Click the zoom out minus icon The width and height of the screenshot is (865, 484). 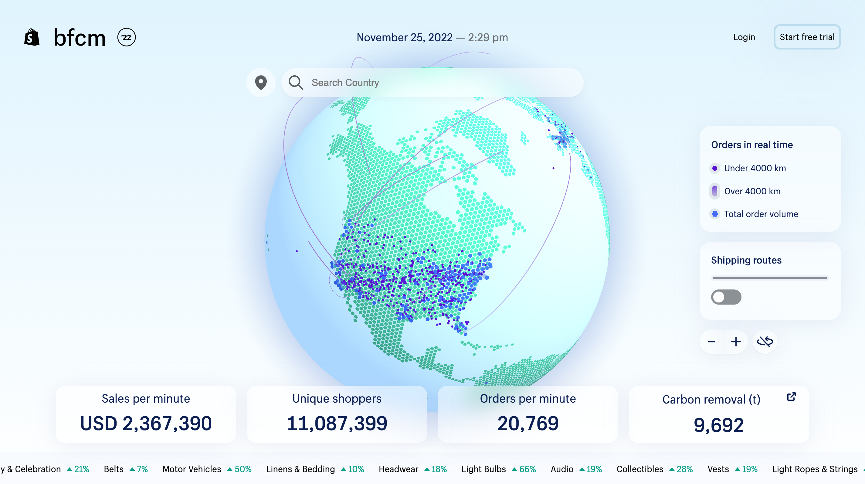[x=712, y=341]
